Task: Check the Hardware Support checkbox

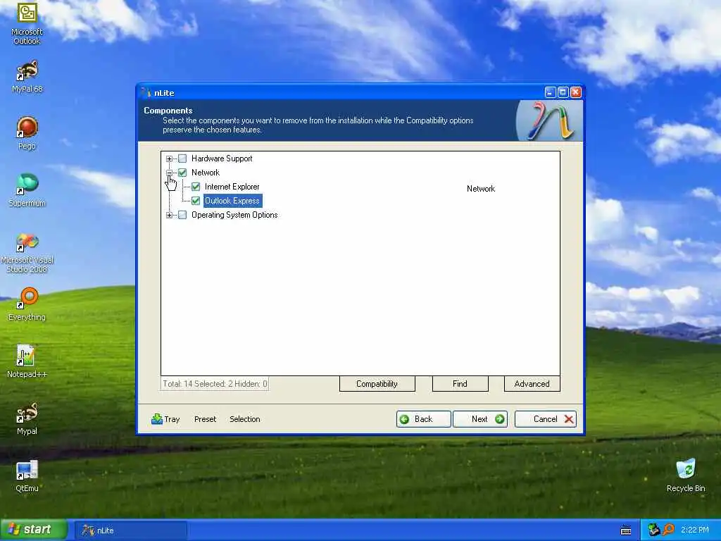Action: (182, 158)
